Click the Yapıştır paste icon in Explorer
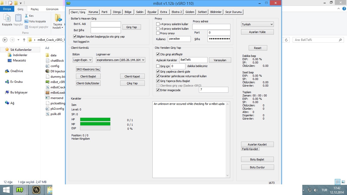The height and width of the screenshot is (195, 347). pos(18,18)
